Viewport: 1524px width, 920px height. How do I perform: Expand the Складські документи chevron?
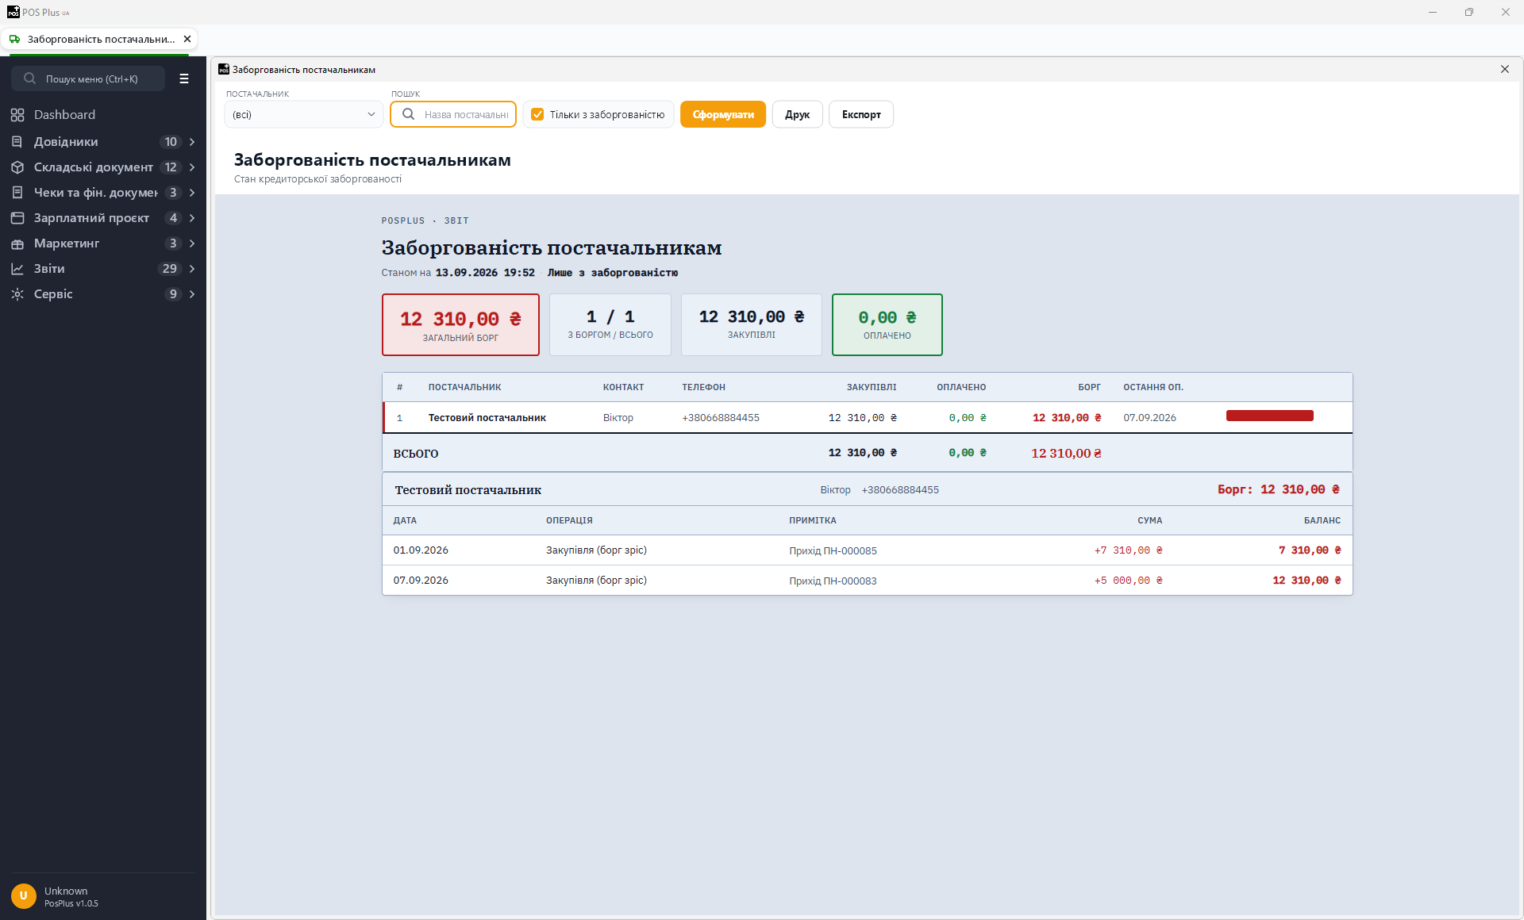pos(192,167)
